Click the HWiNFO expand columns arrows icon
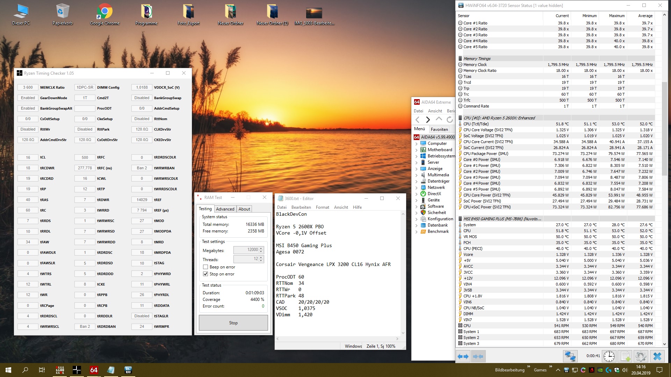 463,356
